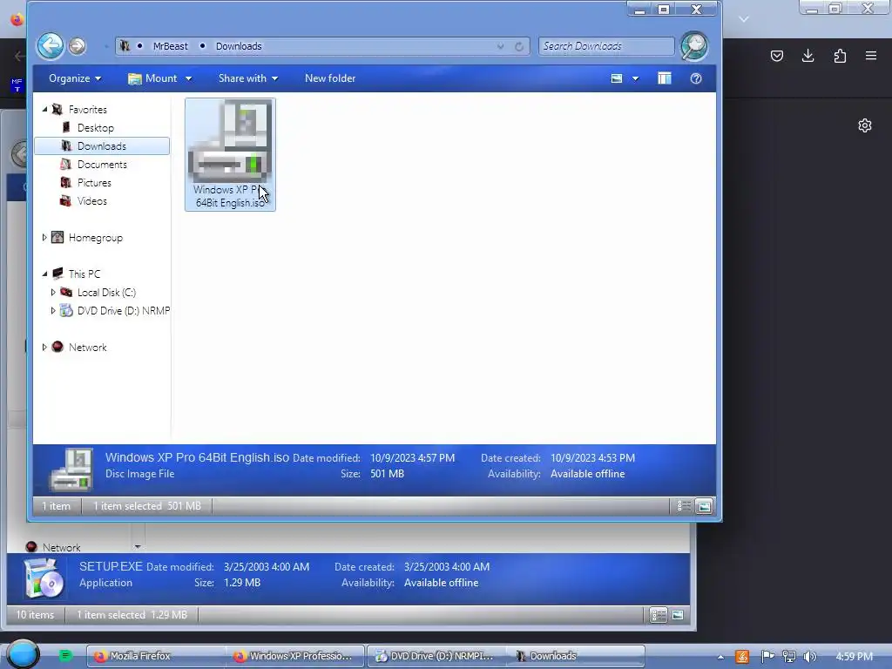The height and width of the screenshot is (669, 892).
Task: Open Firefox extensions puzzle icon
Action: tap(840, 56)
